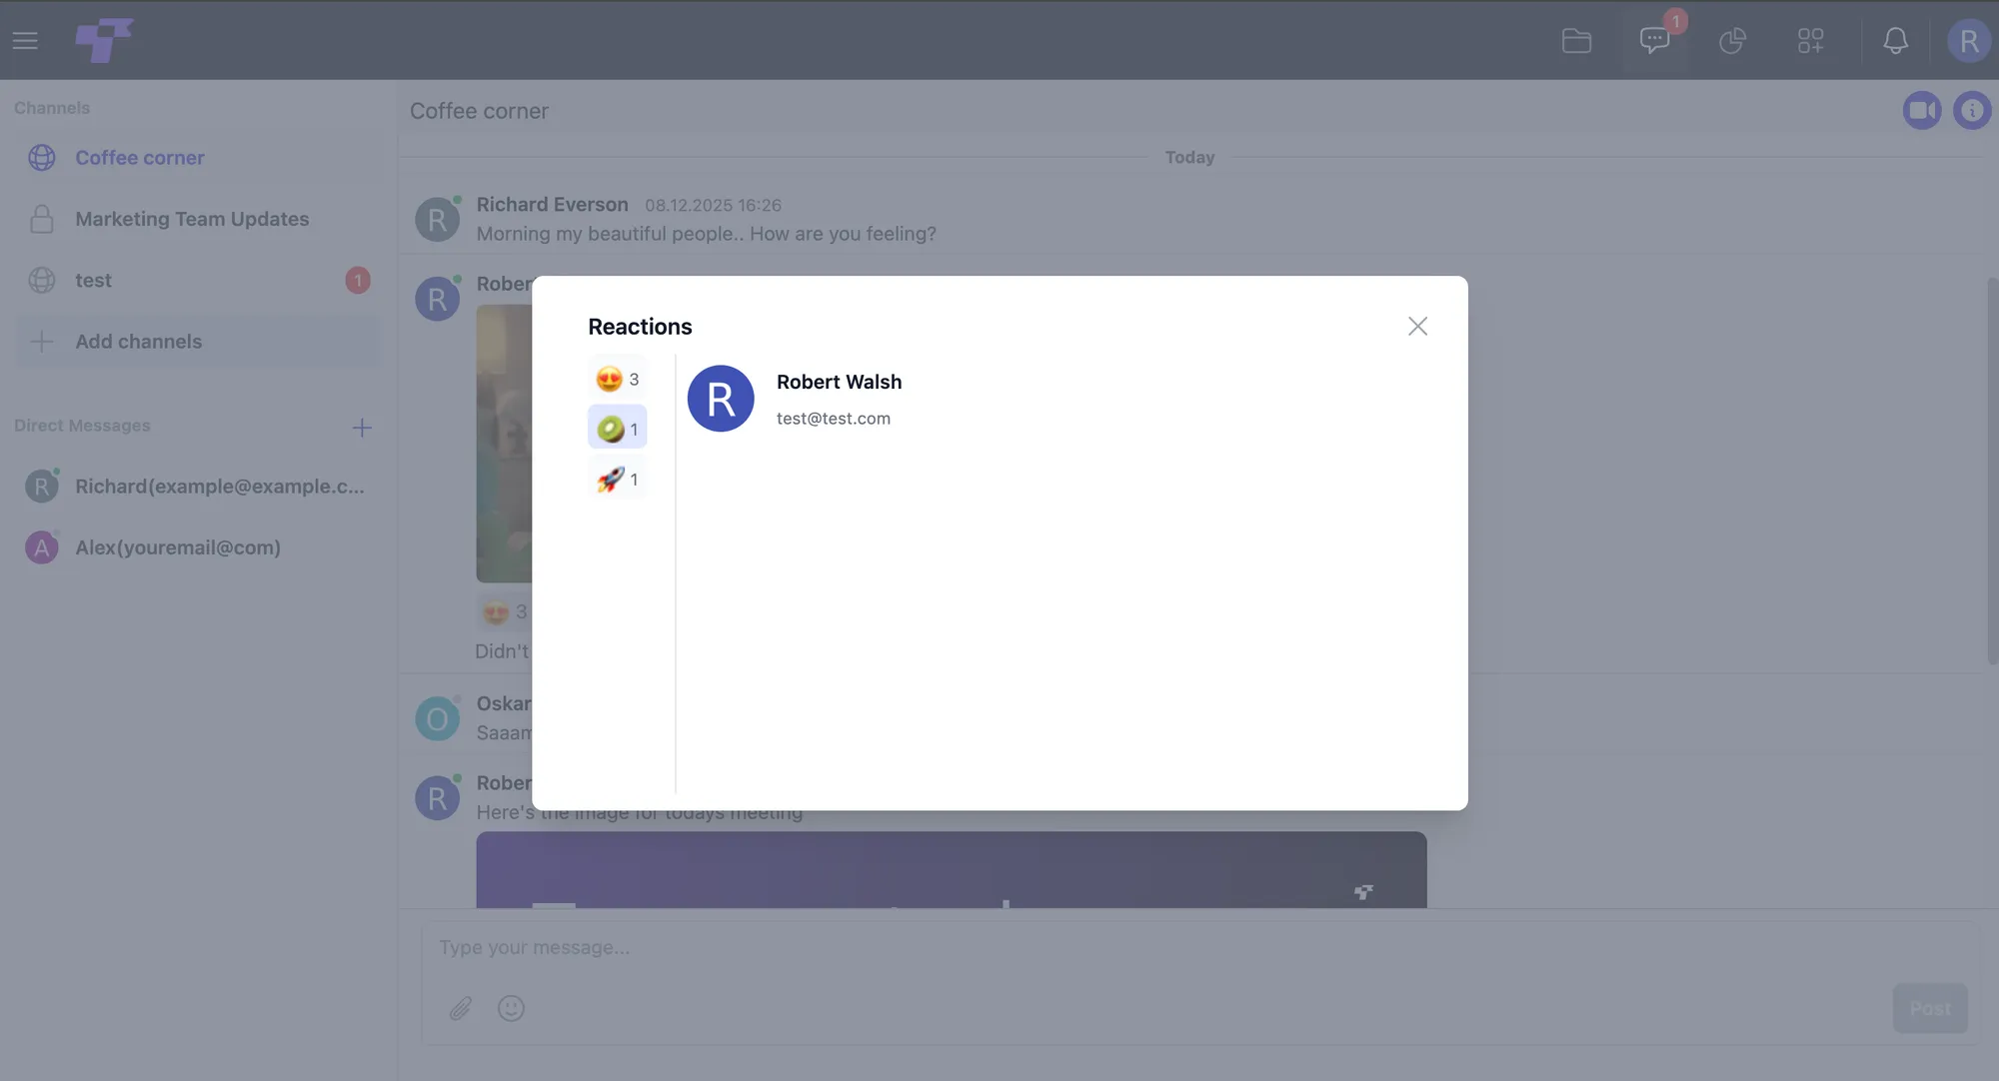Image resolution: width=1999 pixels, height=1081 pixels.
Task: Click the attach file paperclip icon
Action: click(x=460, y=1009)
